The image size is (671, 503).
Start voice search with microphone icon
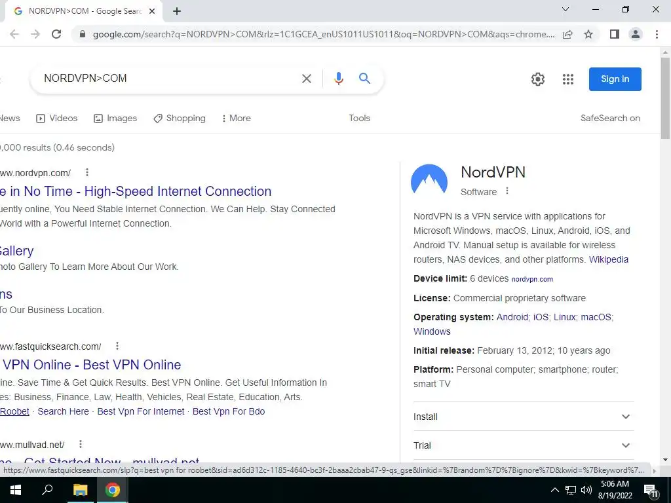pos(339,79)
